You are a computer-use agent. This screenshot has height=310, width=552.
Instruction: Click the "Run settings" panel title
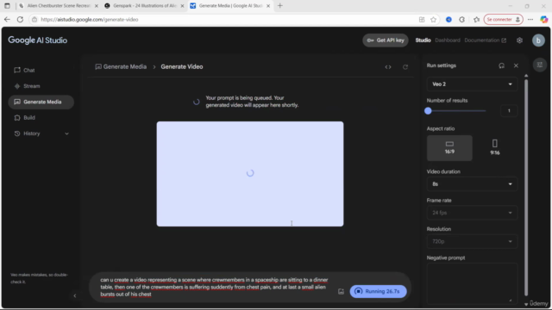pos(441,65)
